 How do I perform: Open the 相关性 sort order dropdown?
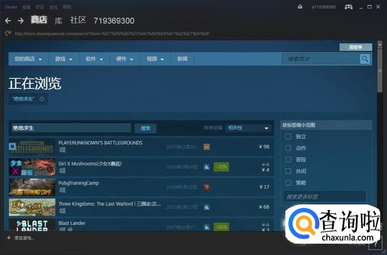click(x=249, y=128)
